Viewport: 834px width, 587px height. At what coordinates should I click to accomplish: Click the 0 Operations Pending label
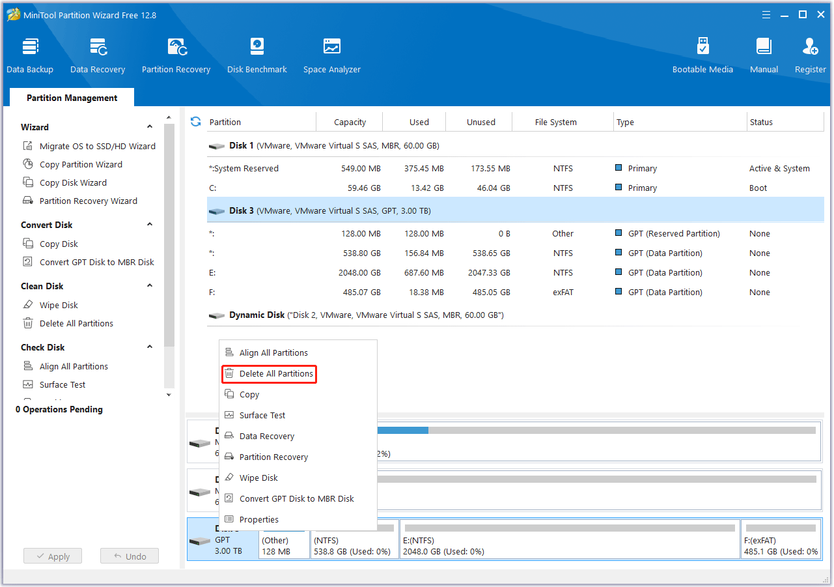tap(59, 409)
